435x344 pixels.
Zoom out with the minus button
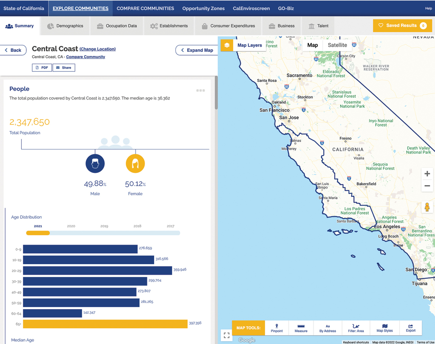[x=427, y=186]
